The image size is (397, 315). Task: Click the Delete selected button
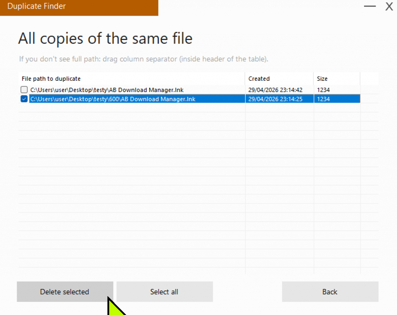coord(64,292)
